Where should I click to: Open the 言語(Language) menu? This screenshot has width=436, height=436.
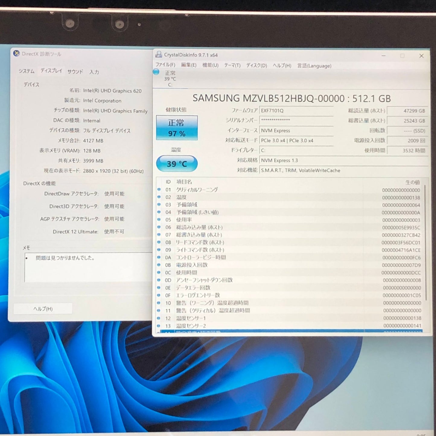(x=314, y=66)
